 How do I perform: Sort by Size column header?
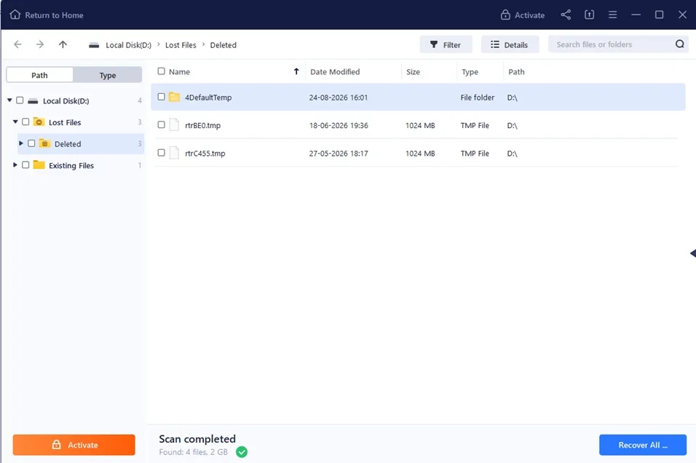coord(413,71)
